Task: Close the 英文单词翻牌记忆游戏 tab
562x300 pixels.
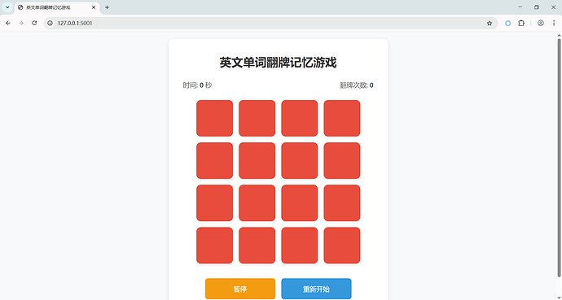Action: (94, 7)
